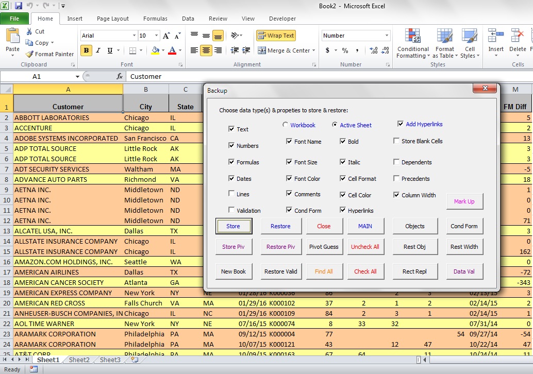Viewport: 533px width, 374px height.
Task: Click the Decrease Indent icon
Action: coord(235,50)
